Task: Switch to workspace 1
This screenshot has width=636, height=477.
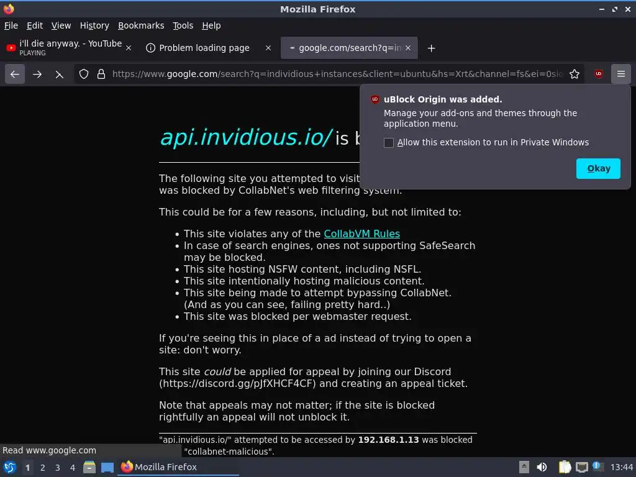Action: pos(27,468)
